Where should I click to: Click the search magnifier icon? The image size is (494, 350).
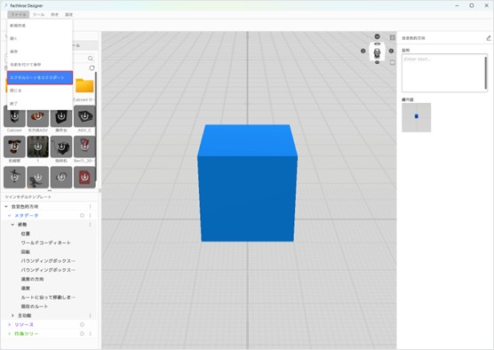91,59
